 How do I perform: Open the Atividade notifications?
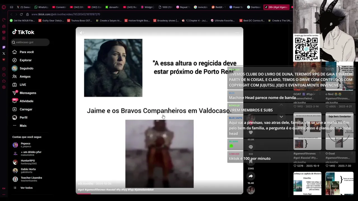coord(23,101)
